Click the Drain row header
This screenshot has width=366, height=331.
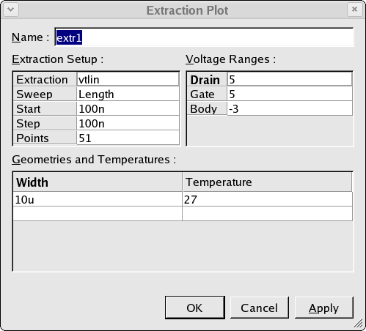[x=207, y=80]
